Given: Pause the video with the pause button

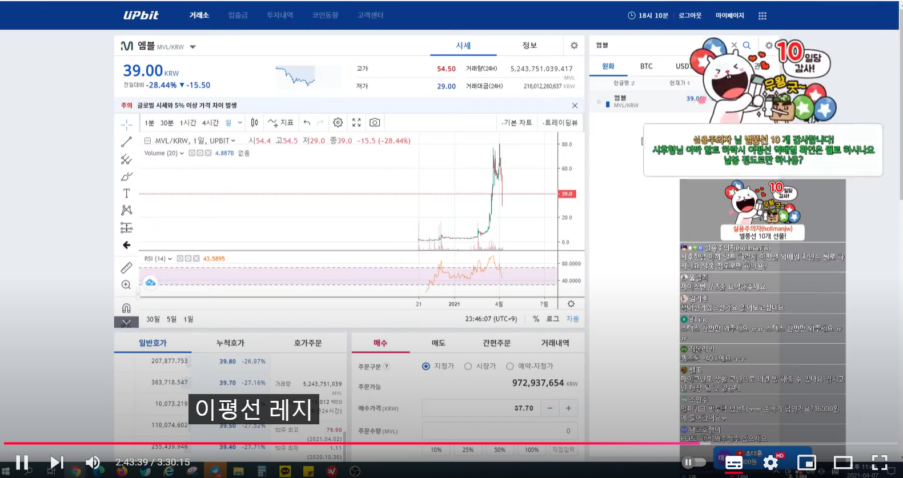Looking at the screenshot, I should 22,462.
